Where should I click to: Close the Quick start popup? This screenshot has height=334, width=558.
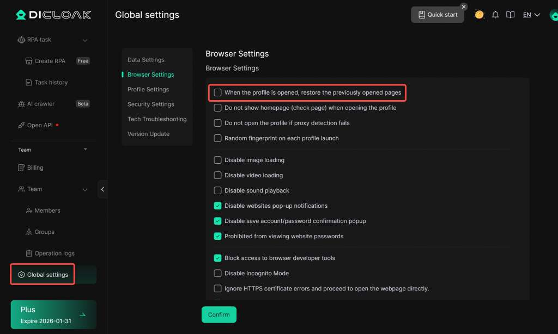coord(464,7)
